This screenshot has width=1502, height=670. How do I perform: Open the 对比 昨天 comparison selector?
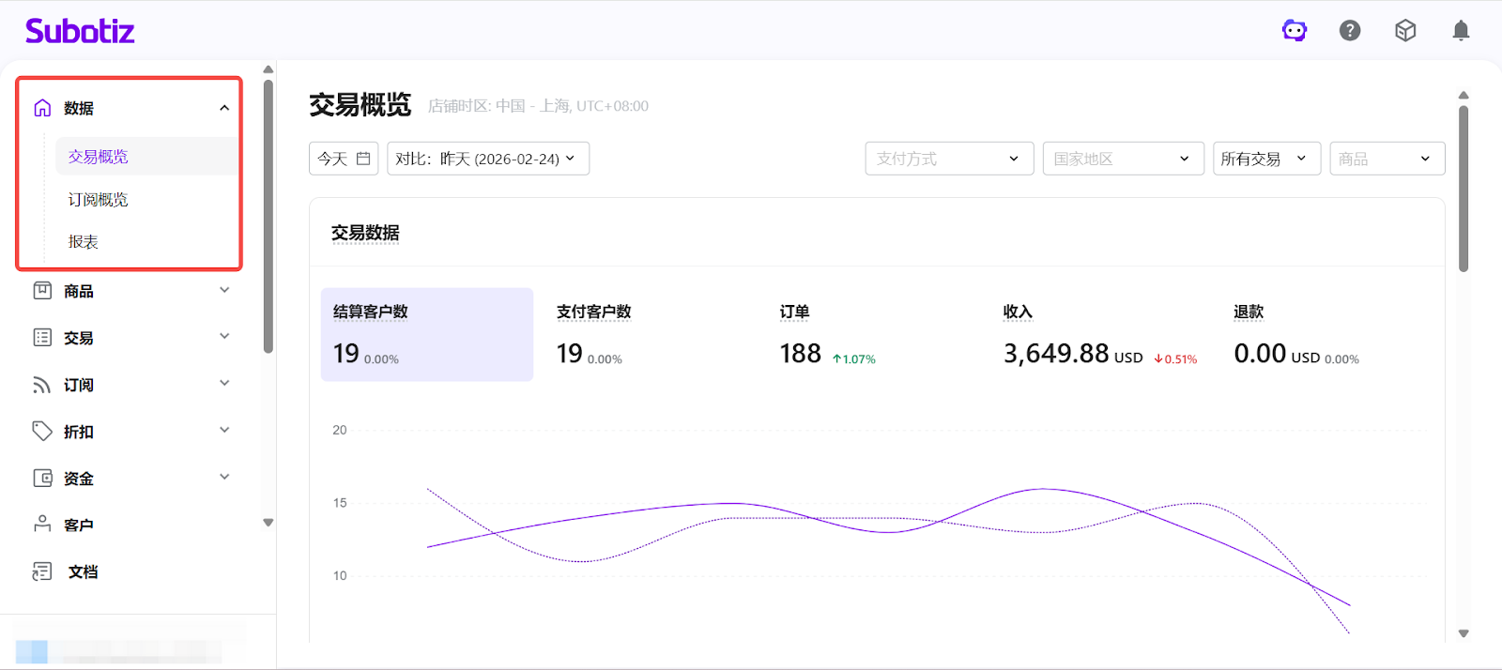[487, 159]
